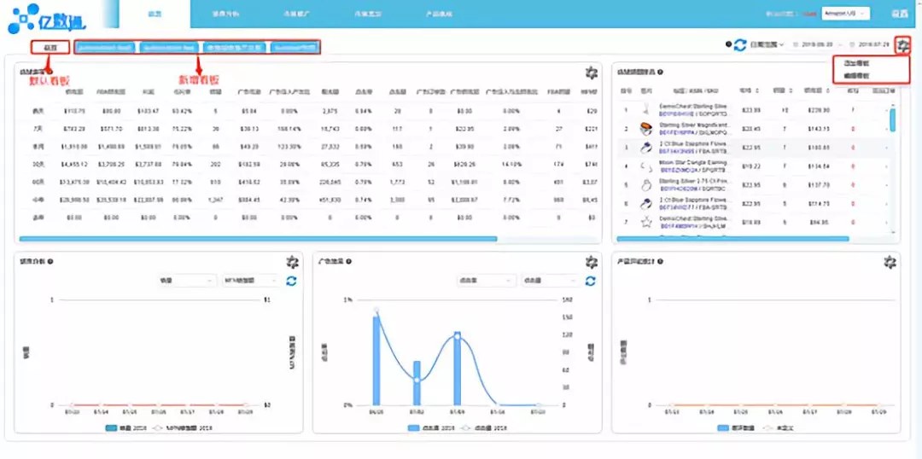922x459 pixels.
Task: Click the default dashboard button outlined in red
Action: click(x=50, y=47)
